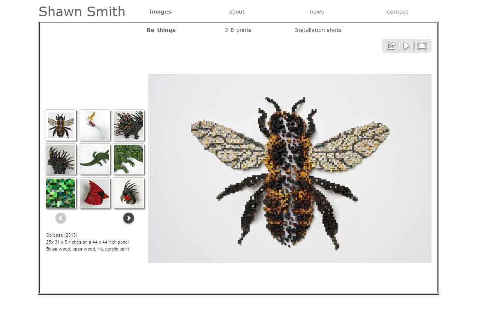Select the Re-things gallery tab
The height and width of the screenshot is (311, 477).
click(161, 30)
